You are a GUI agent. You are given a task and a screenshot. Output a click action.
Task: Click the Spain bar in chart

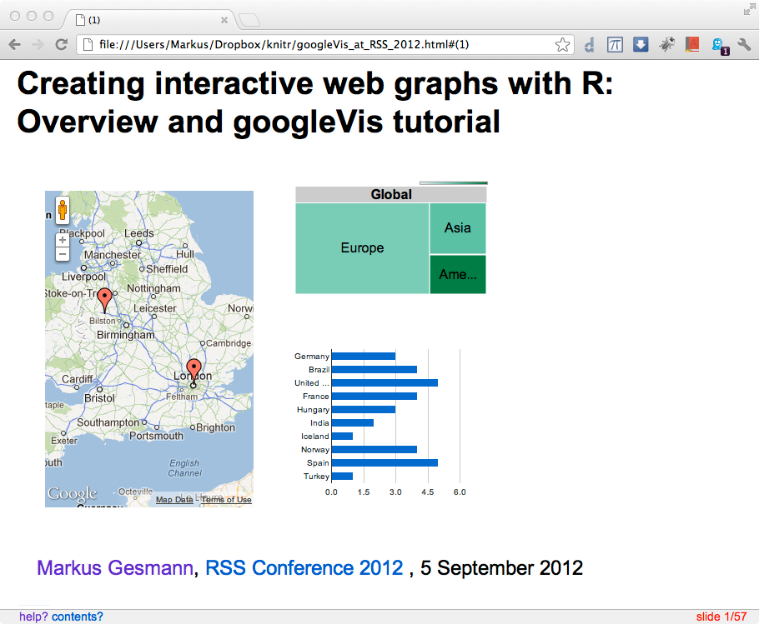point(385,462)
